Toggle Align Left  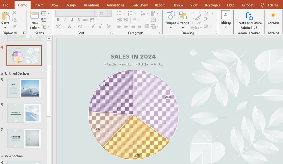click(x=119, y=26)
